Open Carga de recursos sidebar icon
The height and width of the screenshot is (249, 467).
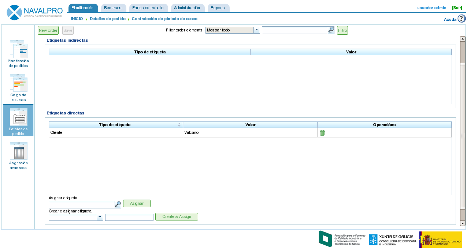[x=18, y=83]
